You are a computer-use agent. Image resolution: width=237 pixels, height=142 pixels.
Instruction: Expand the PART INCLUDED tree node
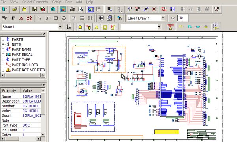(3, 65)
